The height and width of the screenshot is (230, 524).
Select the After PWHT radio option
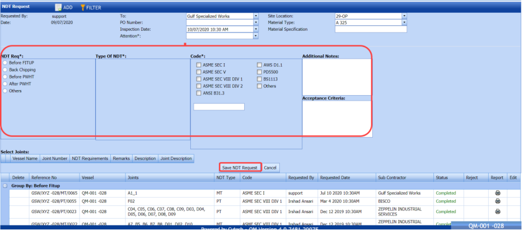click(6, 83)
